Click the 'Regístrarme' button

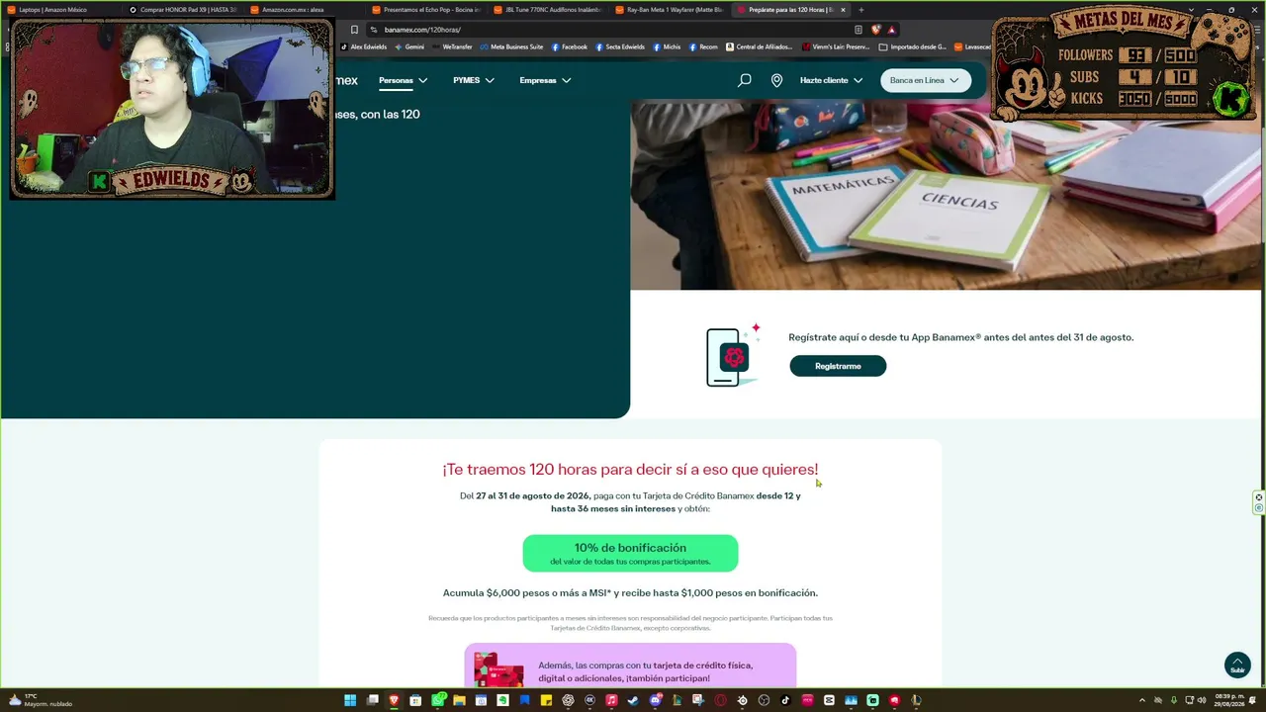pyautogui.click(x=838, y=366)
